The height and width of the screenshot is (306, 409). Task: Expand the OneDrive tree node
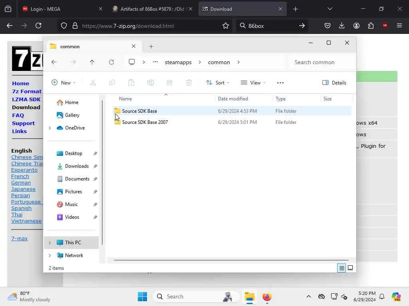point(50,128)
